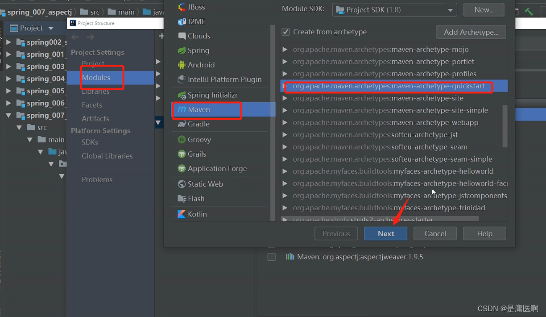Select Maven icon in project types
The width and height of the screenshot is (546, 317).
tap(182, 109)
